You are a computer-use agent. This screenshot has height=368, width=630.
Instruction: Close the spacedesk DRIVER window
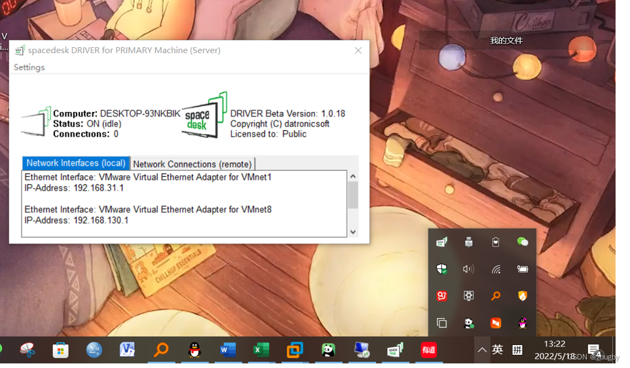[358, 50]
